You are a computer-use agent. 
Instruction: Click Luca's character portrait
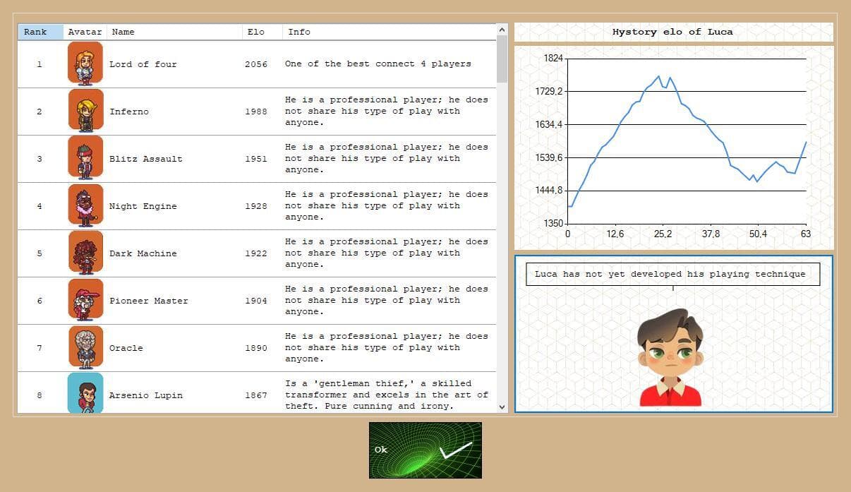(670, 358)
